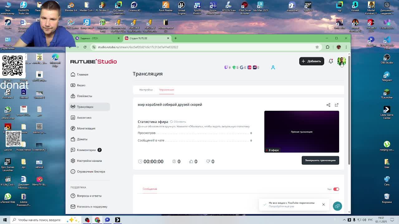Click the blue person icon in header

point(273,67)
